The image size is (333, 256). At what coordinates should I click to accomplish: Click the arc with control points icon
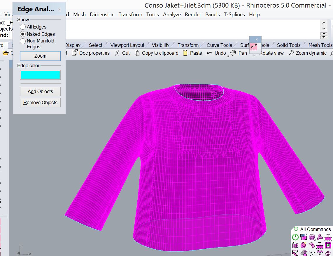[295, 253]
